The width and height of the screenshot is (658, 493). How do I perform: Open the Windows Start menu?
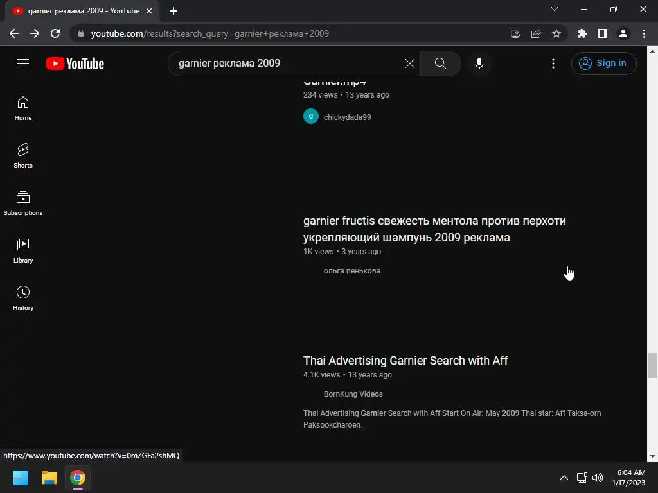click(x=21, y=478)
